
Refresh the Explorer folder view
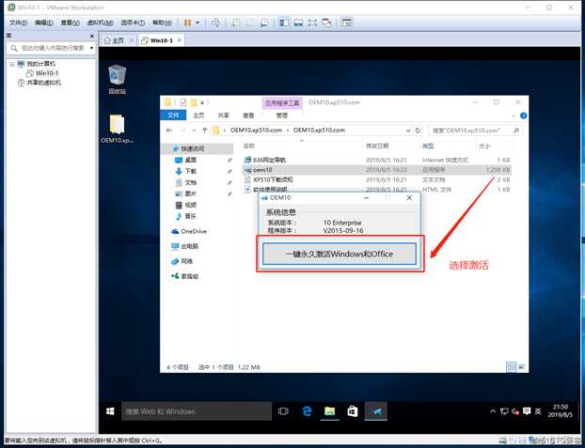tap(418, 131)
